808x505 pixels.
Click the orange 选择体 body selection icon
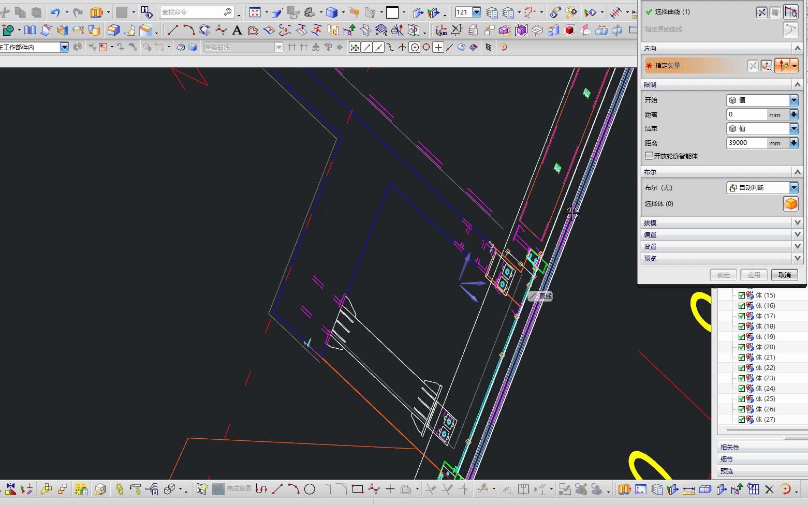tap(790, 204)
